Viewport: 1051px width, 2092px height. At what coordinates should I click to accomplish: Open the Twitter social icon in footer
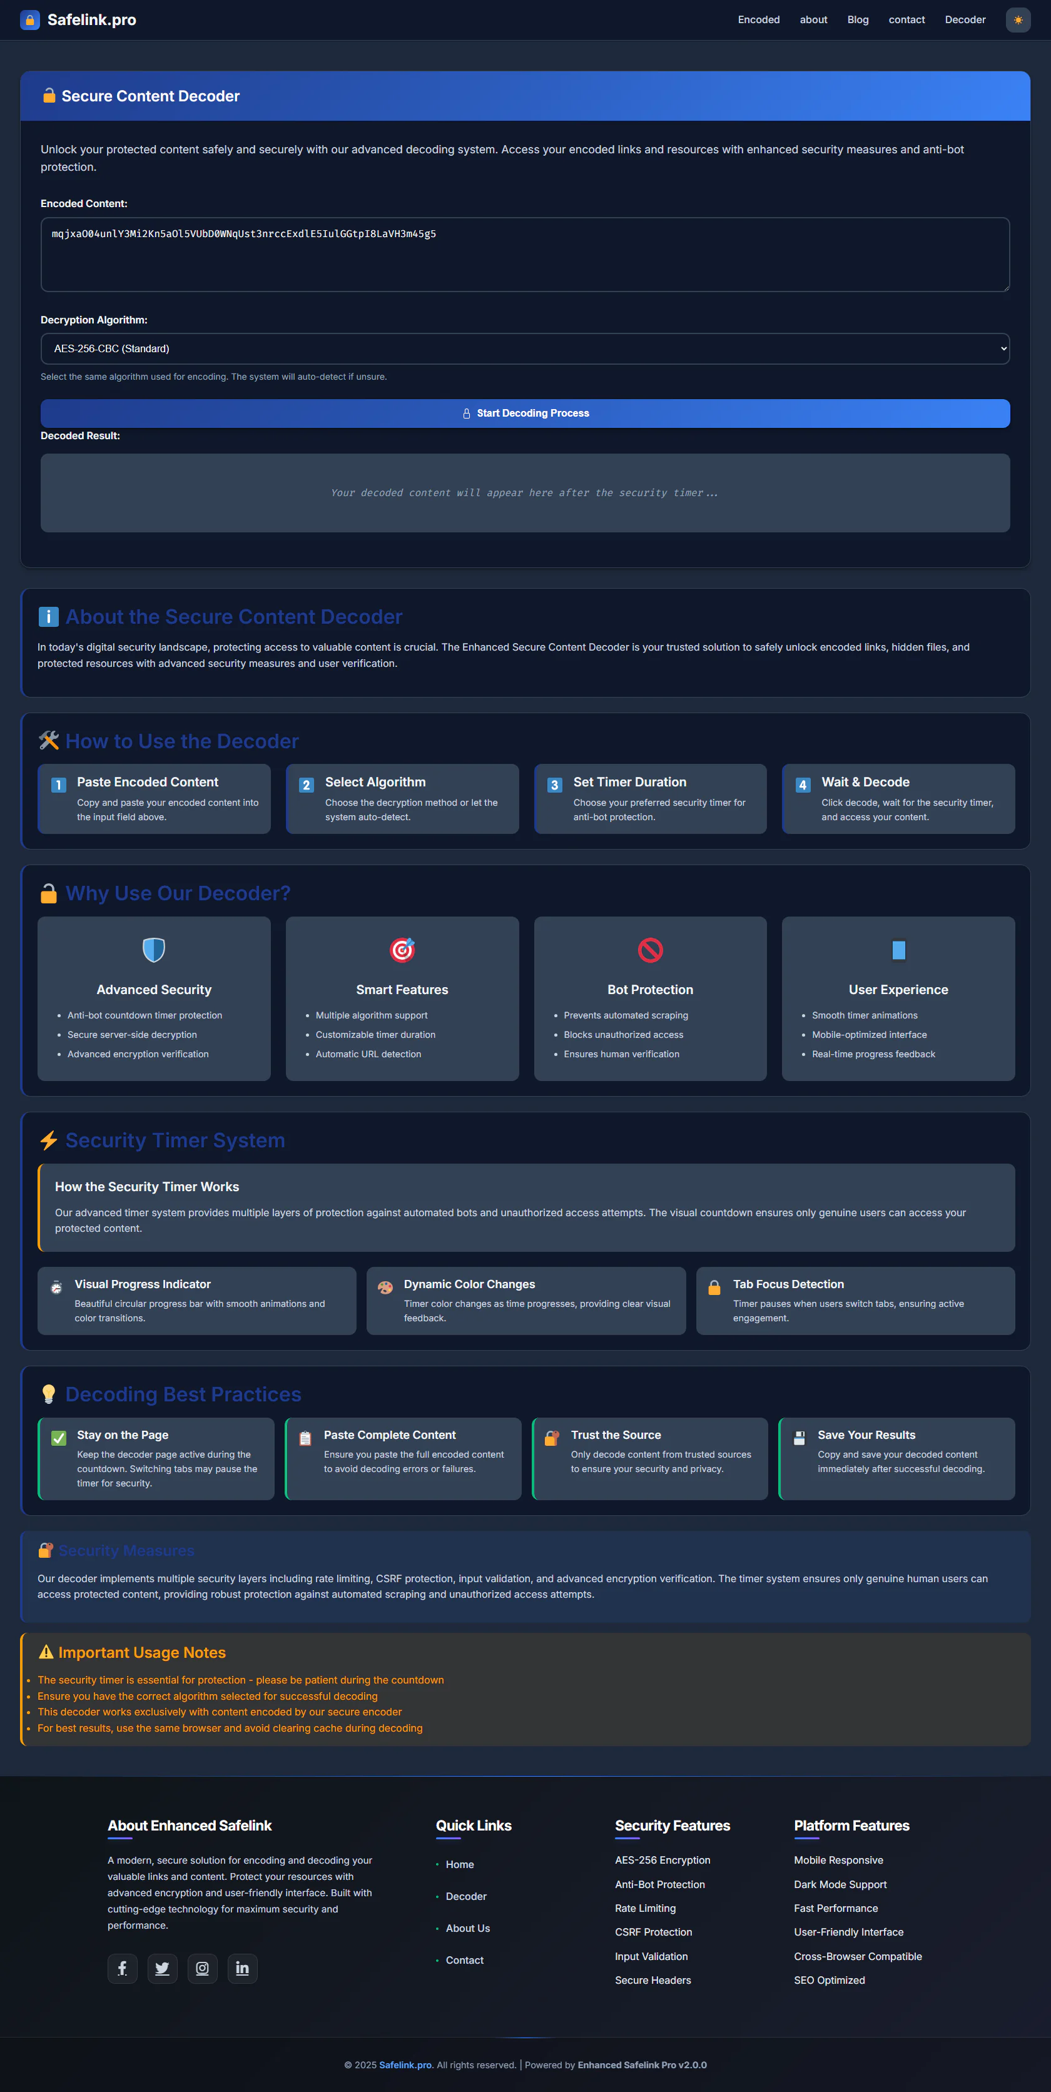click(163, 1968)
